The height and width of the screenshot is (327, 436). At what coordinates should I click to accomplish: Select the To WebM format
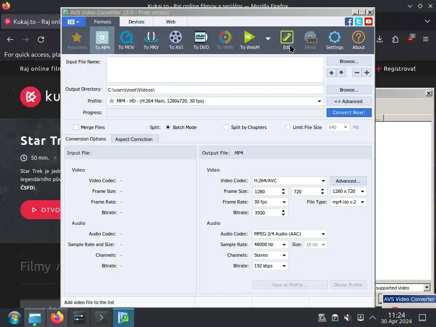click(x=250, y=40)
